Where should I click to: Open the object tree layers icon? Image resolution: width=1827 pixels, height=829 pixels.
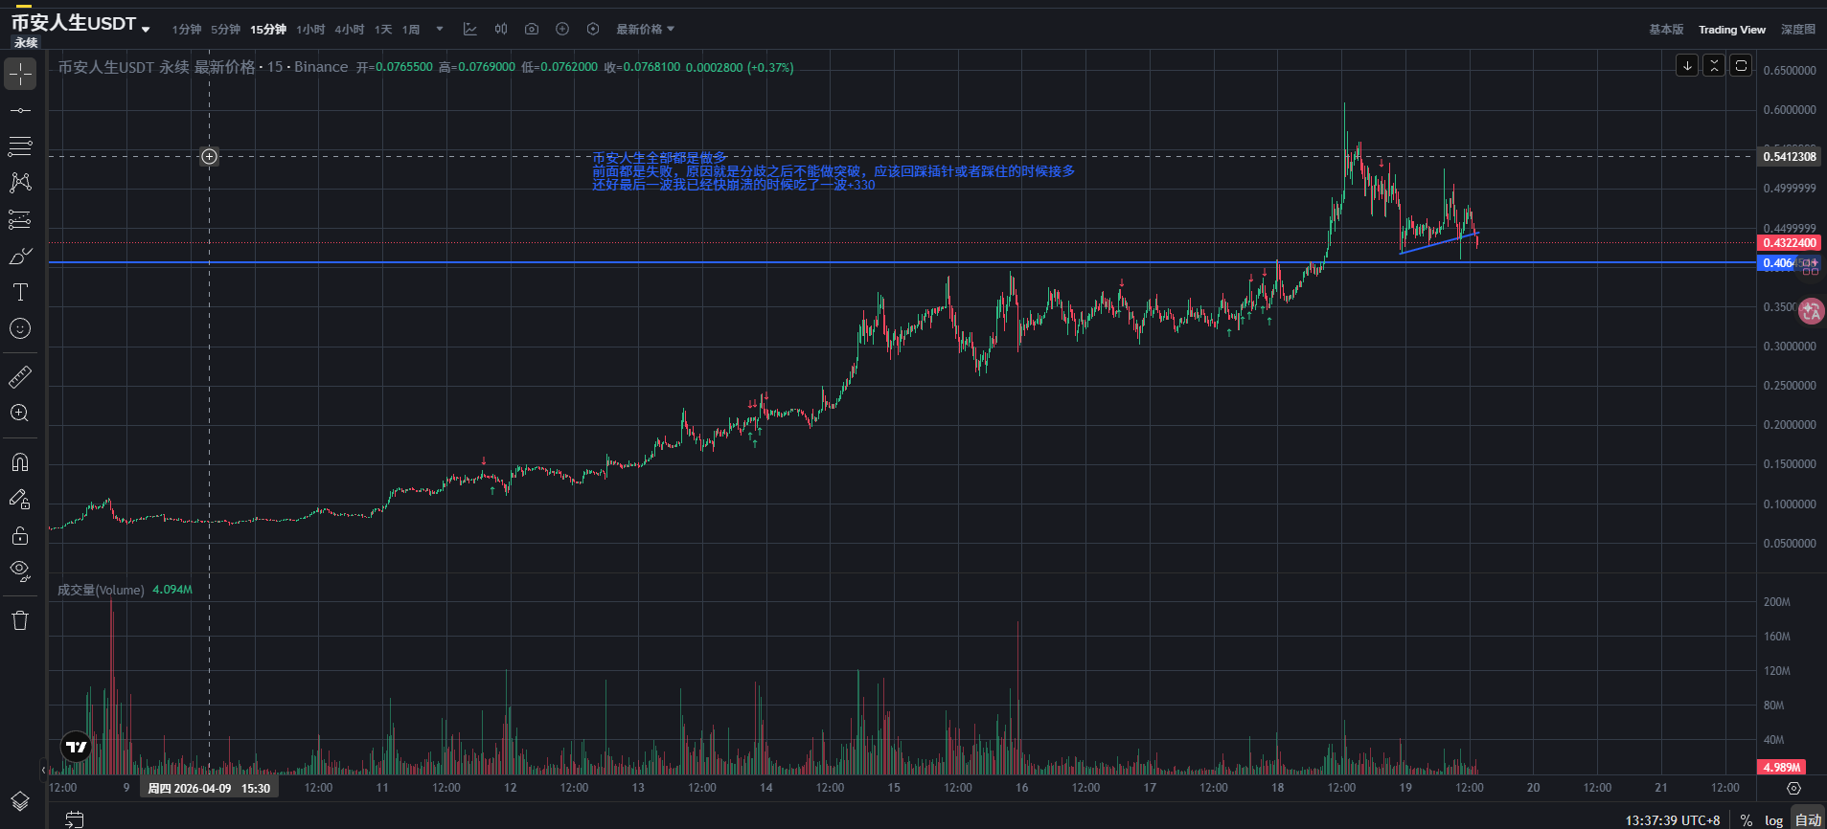19,800
